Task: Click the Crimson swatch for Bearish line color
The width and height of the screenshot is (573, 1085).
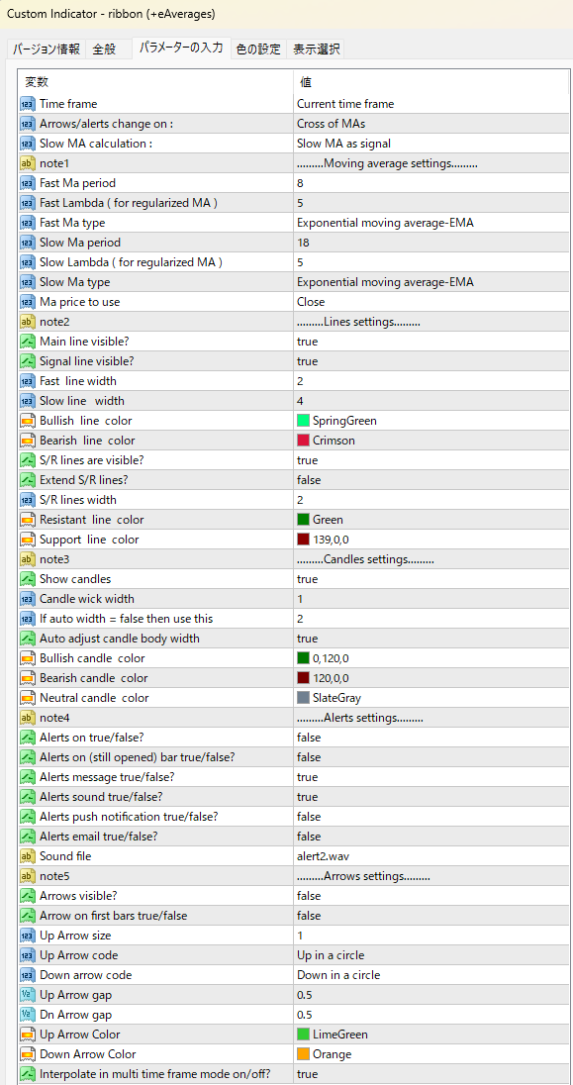Action: click(303, 441)
